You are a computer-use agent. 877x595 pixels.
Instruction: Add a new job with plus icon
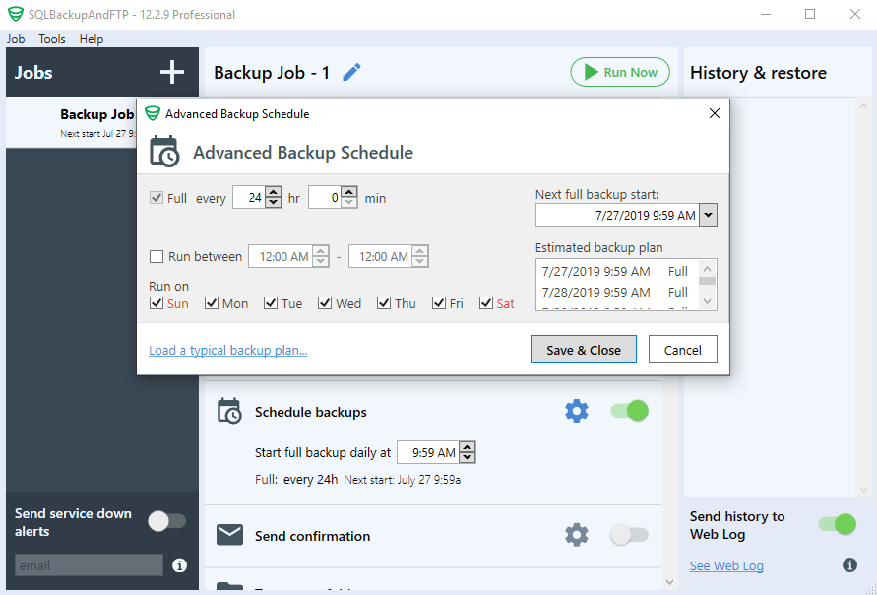pos(171,72)
